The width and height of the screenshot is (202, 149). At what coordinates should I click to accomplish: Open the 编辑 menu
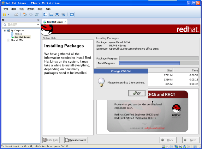coord(14,9)
